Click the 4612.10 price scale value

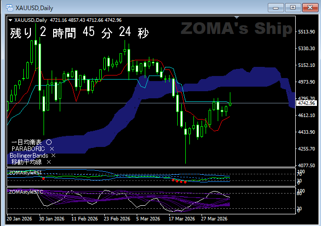coord(306,116)
